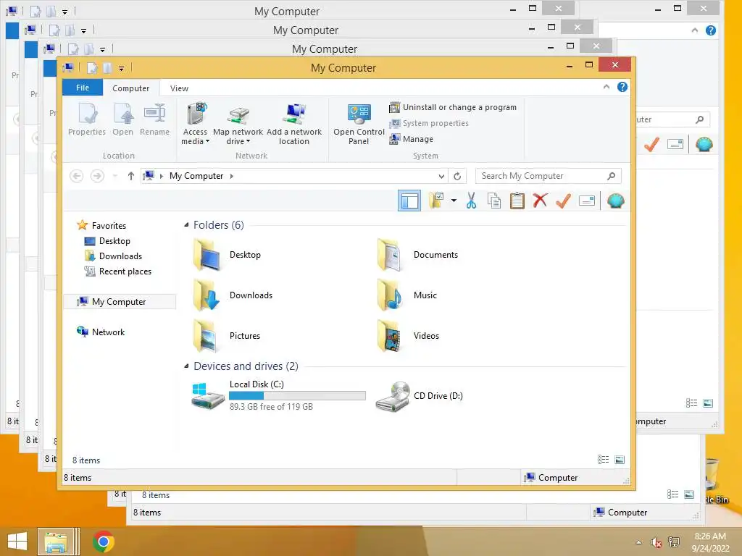Viewport: 742px width, 556px height.
Task: Click the red X Delete icon
Action: tap(540, 200)
